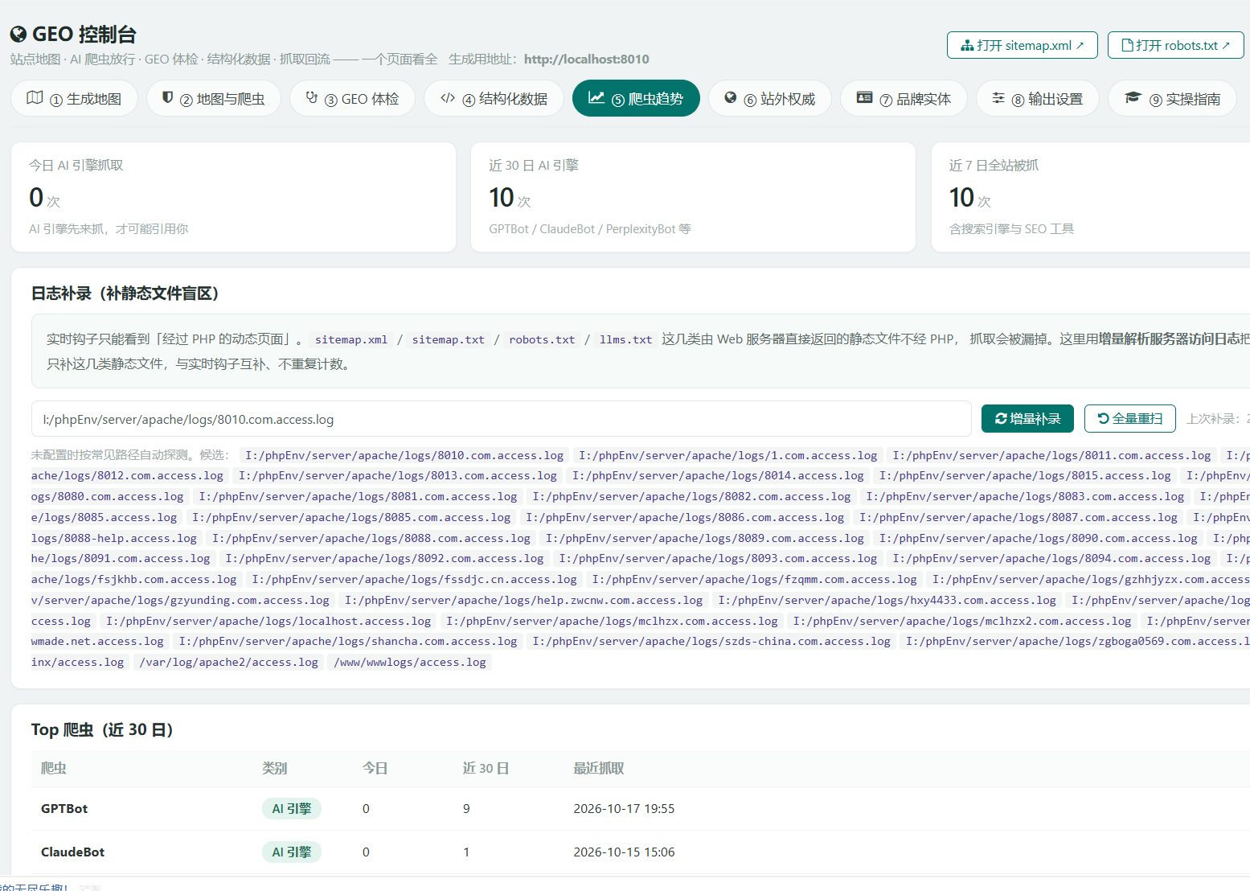Screen dimensions: 1250x891
Task: Choose the 8082.com.access.log candidate
Action: tap(691, 497)
